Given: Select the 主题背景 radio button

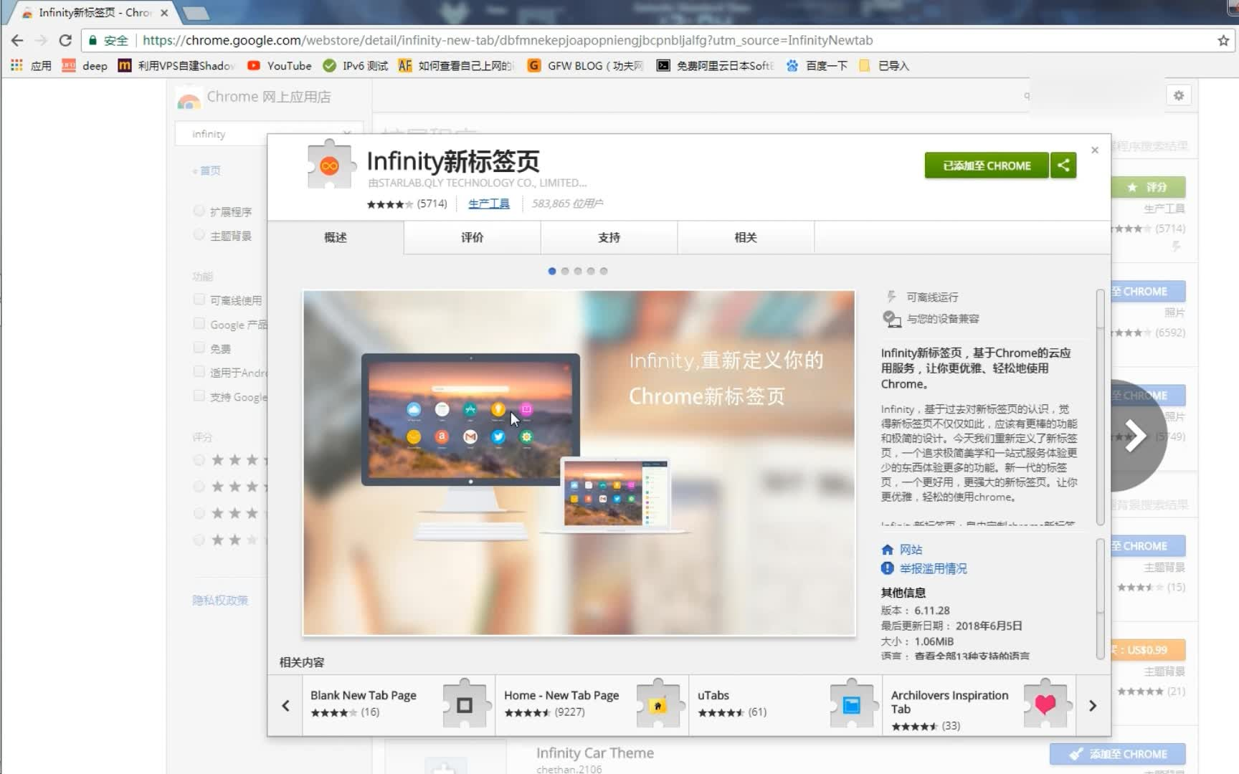Looking at the screenshot, I should tap(199, 234).
